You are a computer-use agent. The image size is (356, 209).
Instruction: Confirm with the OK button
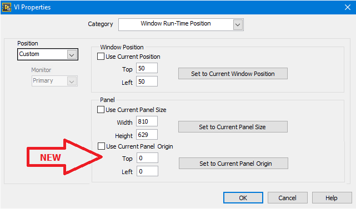243,198
